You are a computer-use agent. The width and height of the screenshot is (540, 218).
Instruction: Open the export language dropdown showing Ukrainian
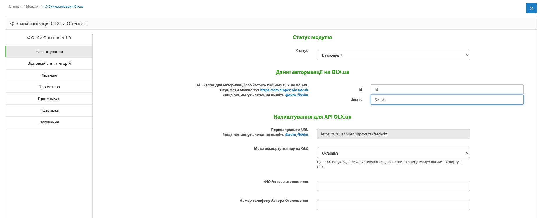[393, 153]
